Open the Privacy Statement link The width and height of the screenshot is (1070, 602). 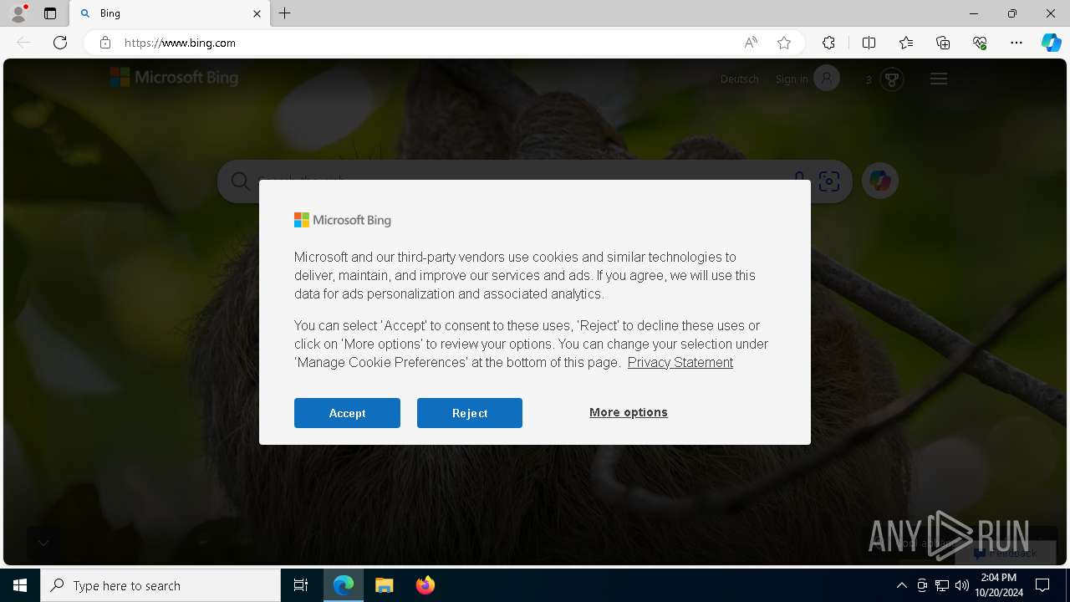(680, 362)
